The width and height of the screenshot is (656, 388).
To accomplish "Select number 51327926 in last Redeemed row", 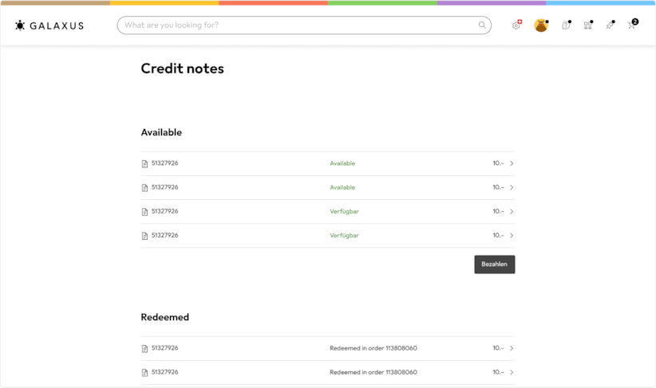I will click(165, 372).
